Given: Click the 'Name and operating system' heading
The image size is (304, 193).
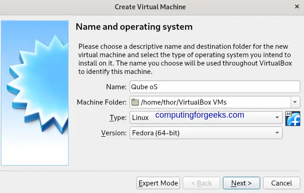Looking at the screenshot, I should click(134, 27).
